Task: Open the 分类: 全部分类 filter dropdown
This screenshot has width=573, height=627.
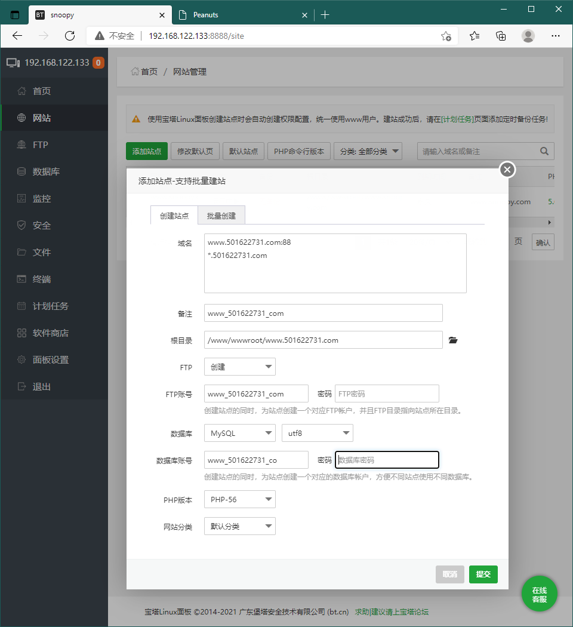Action: (x=368, y=151)
